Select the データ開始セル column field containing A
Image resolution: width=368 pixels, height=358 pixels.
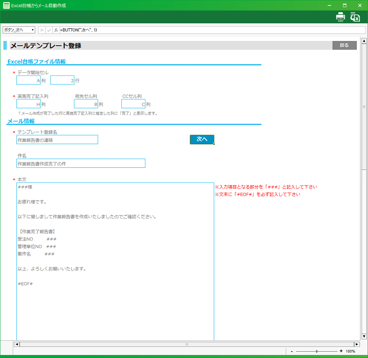click(28, 80)
